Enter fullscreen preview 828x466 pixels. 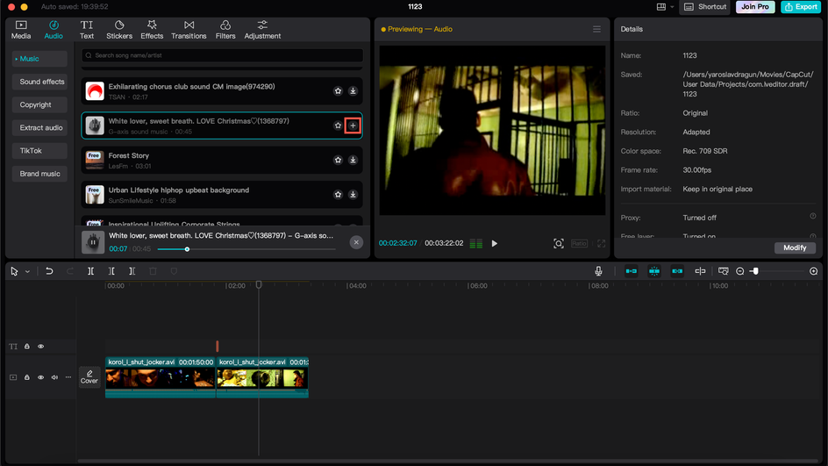point(602,244)
